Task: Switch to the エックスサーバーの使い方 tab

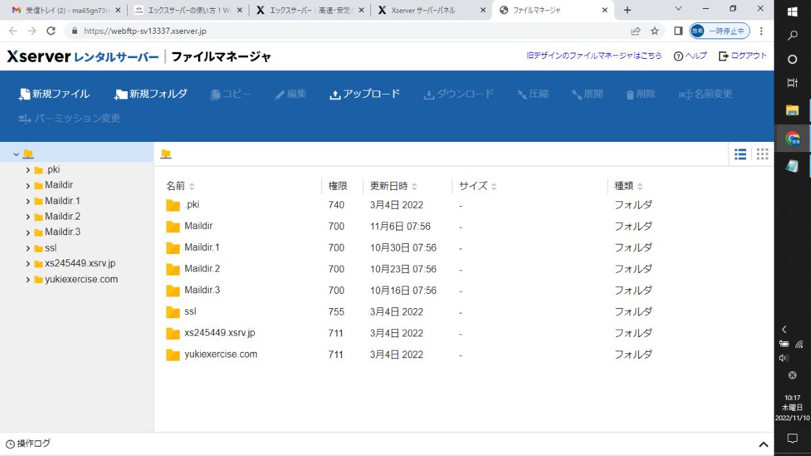Action: 188,10
